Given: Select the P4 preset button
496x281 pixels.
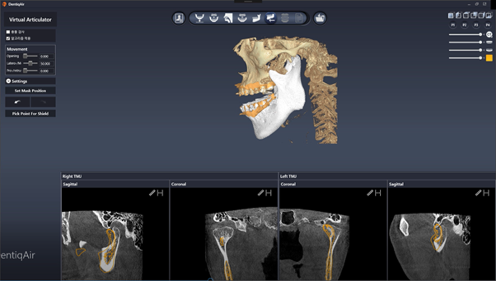Looking at the screenshot, I should click(488, 25).
